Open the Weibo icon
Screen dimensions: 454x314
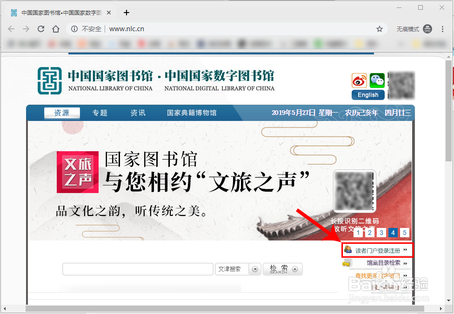tap(359, 80)
